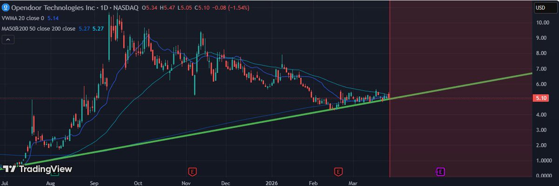
Task: Open the TradingView logo link
Action: (x=37, y=169)
